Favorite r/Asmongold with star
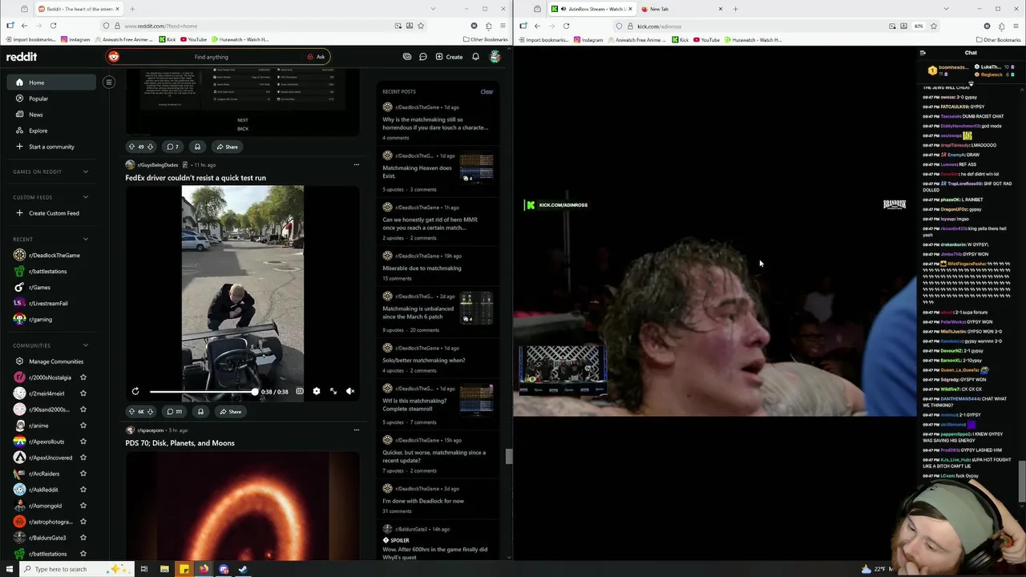 pyautogui.click(x=83, y=506)
